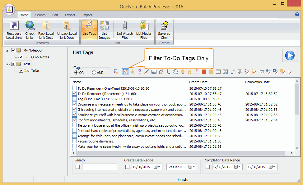Open List Media Files tool
The width and height of the screenshot is (303, 185).
point(144,30)
